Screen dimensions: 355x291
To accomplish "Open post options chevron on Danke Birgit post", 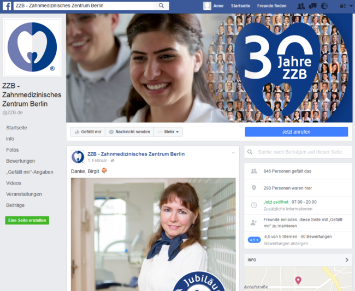I will click(x=233, y=153).
